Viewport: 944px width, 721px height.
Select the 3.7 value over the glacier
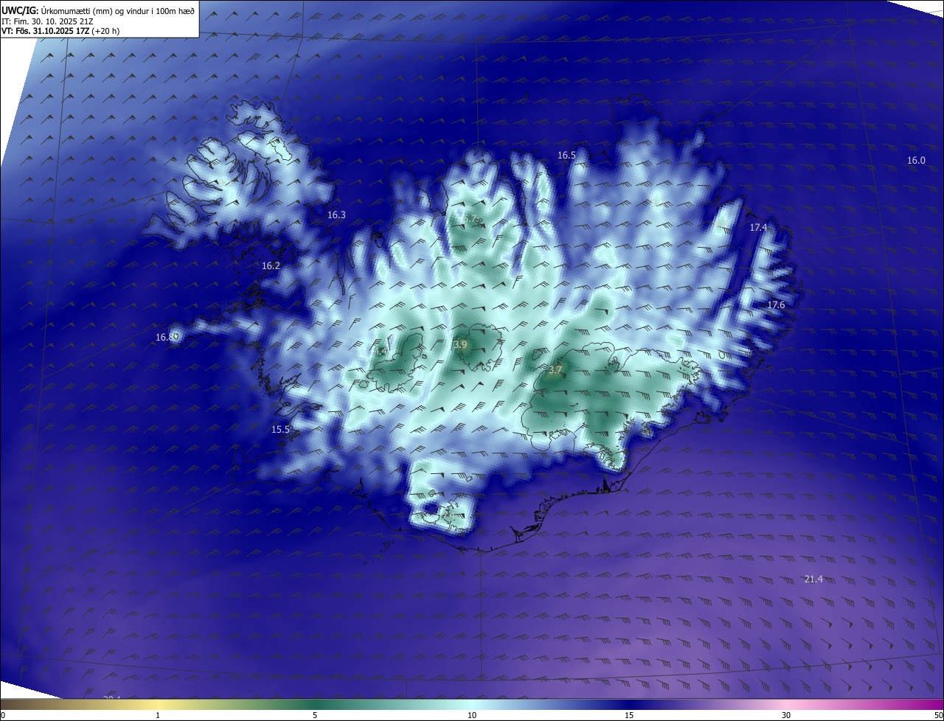555,370
